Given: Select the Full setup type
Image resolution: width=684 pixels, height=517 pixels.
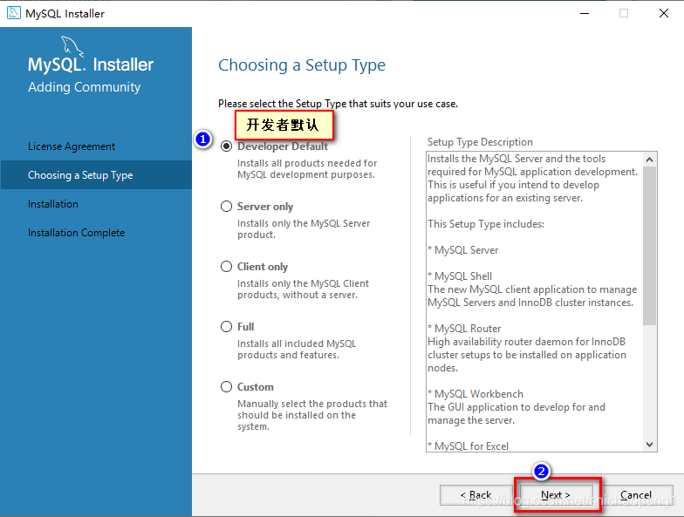Looking at the screenshot, I should point(227,326).
